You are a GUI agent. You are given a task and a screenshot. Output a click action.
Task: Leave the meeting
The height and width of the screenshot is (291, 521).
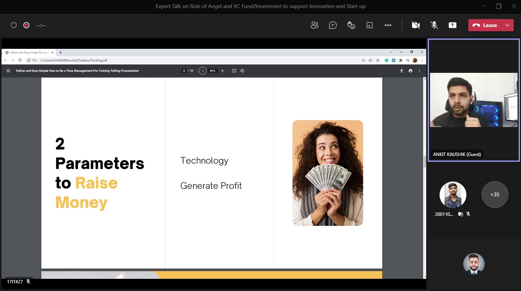click(485, 25)
